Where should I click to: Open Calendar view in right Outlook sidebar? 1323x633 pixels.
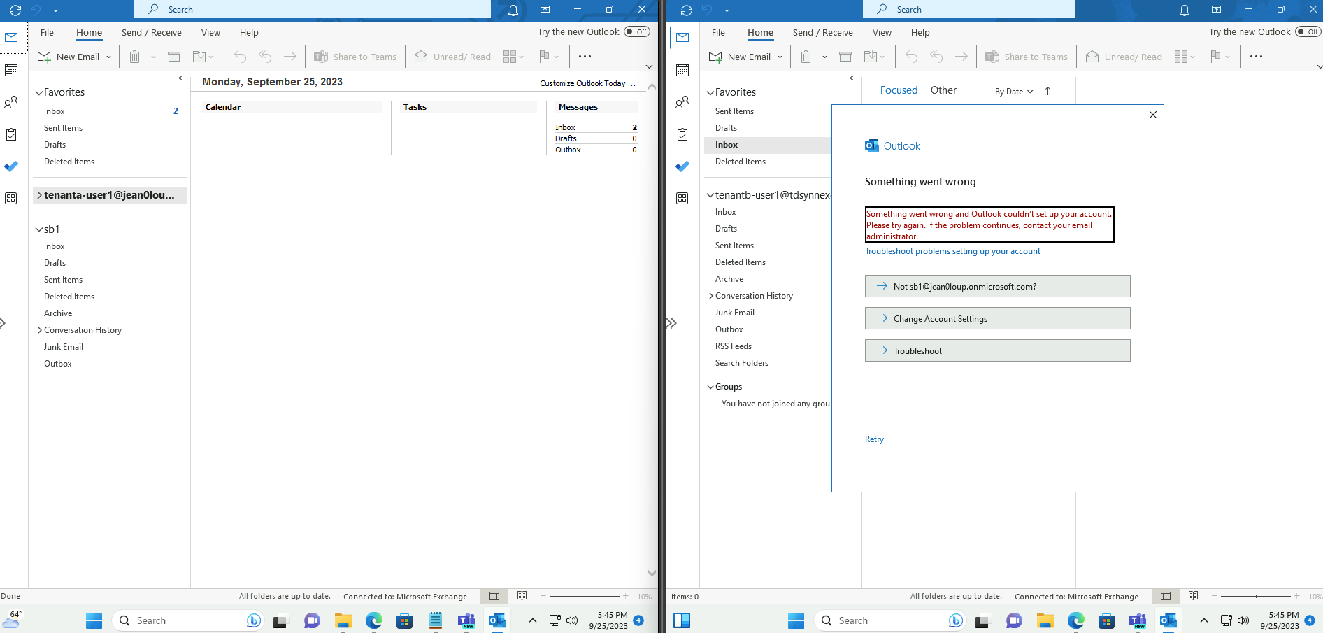point(682,70)
